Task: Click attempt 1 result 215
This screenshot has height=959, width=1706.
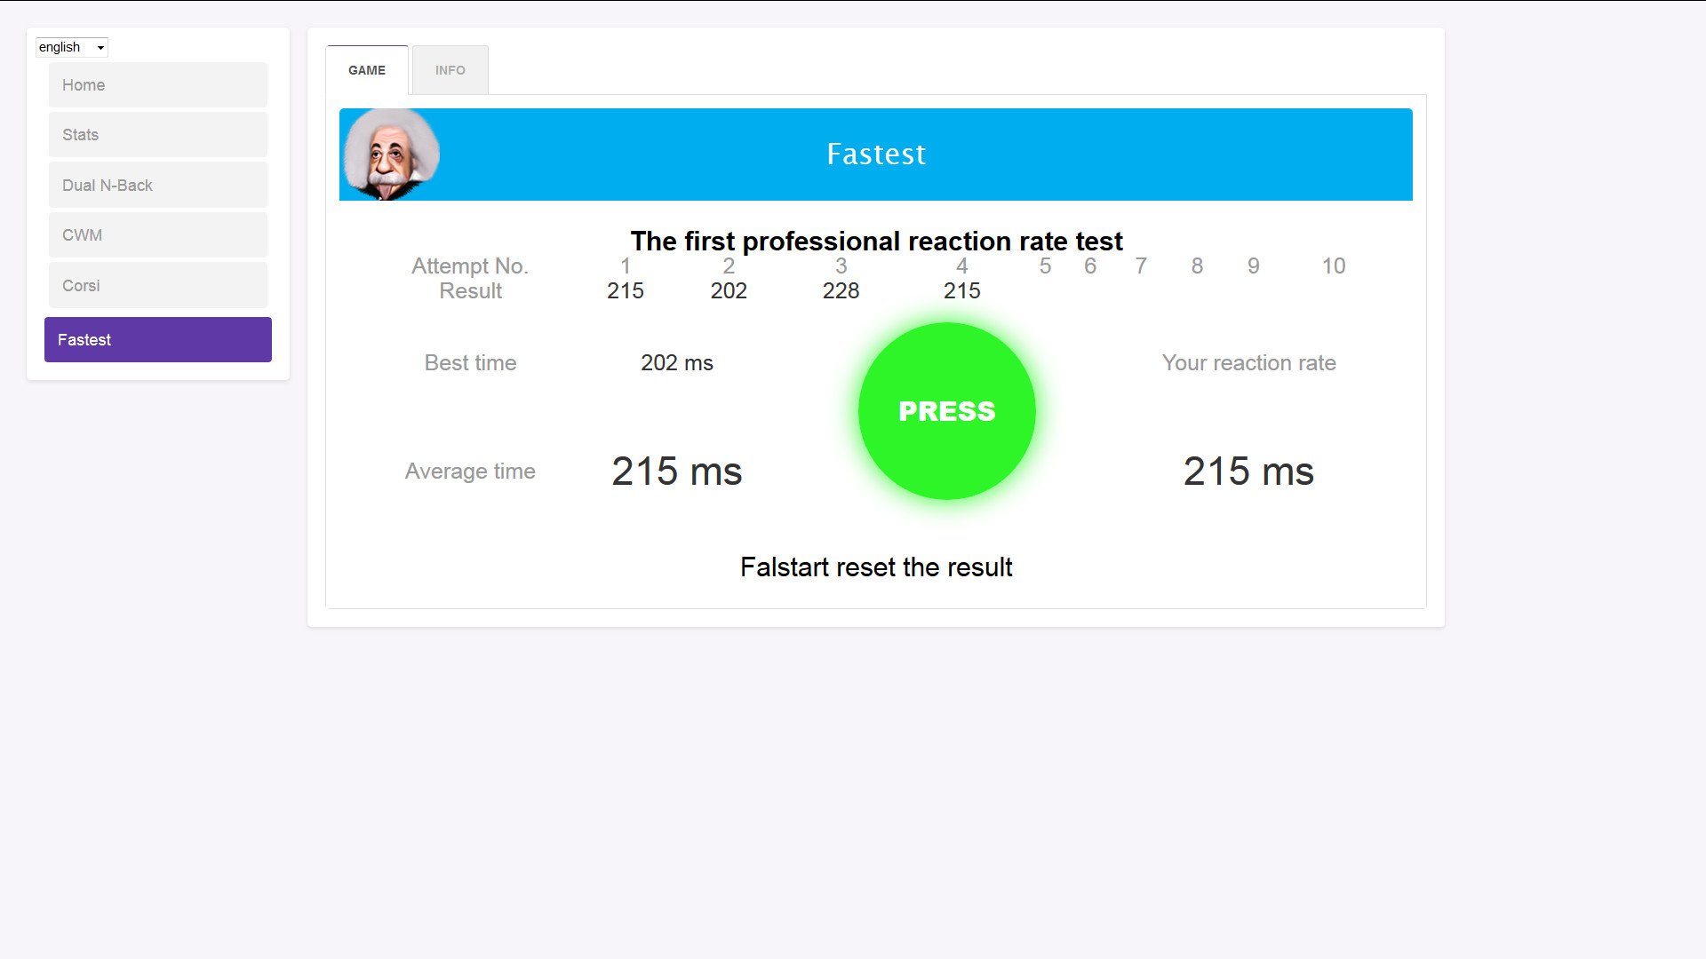Action: pos(625,291)
